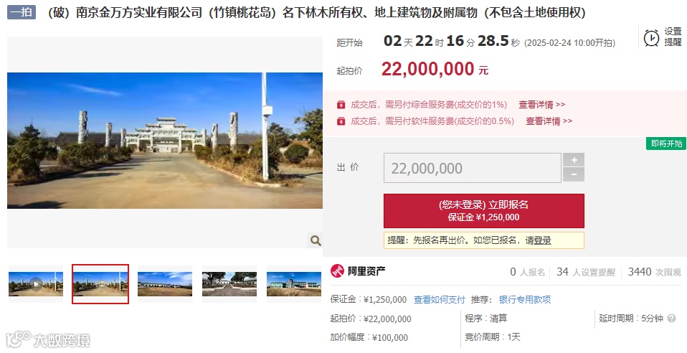Click the 设置提醒 text label
The image size is (687, 353).
[x=673, y=37]
